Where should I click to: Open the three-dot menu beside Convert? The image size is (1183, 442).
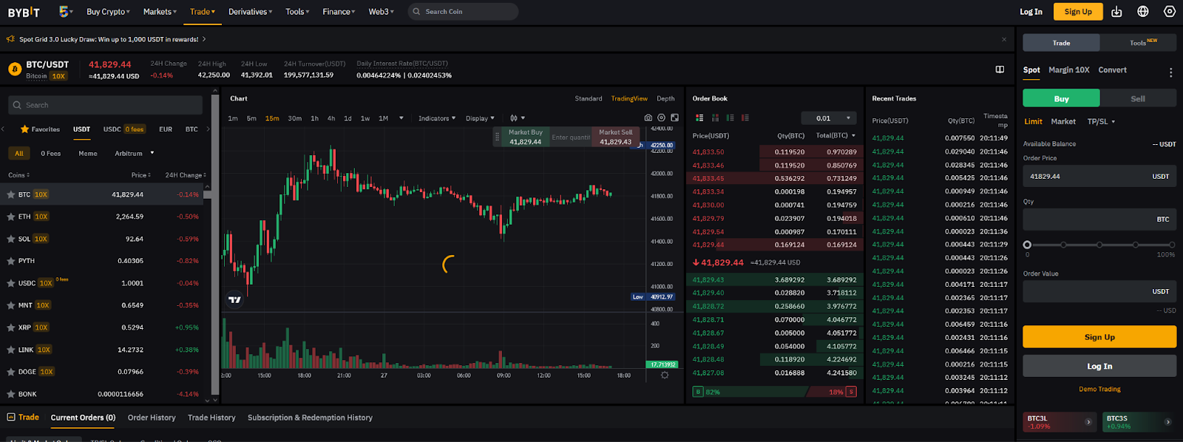pyautogui.click(x=1170, y=72)
